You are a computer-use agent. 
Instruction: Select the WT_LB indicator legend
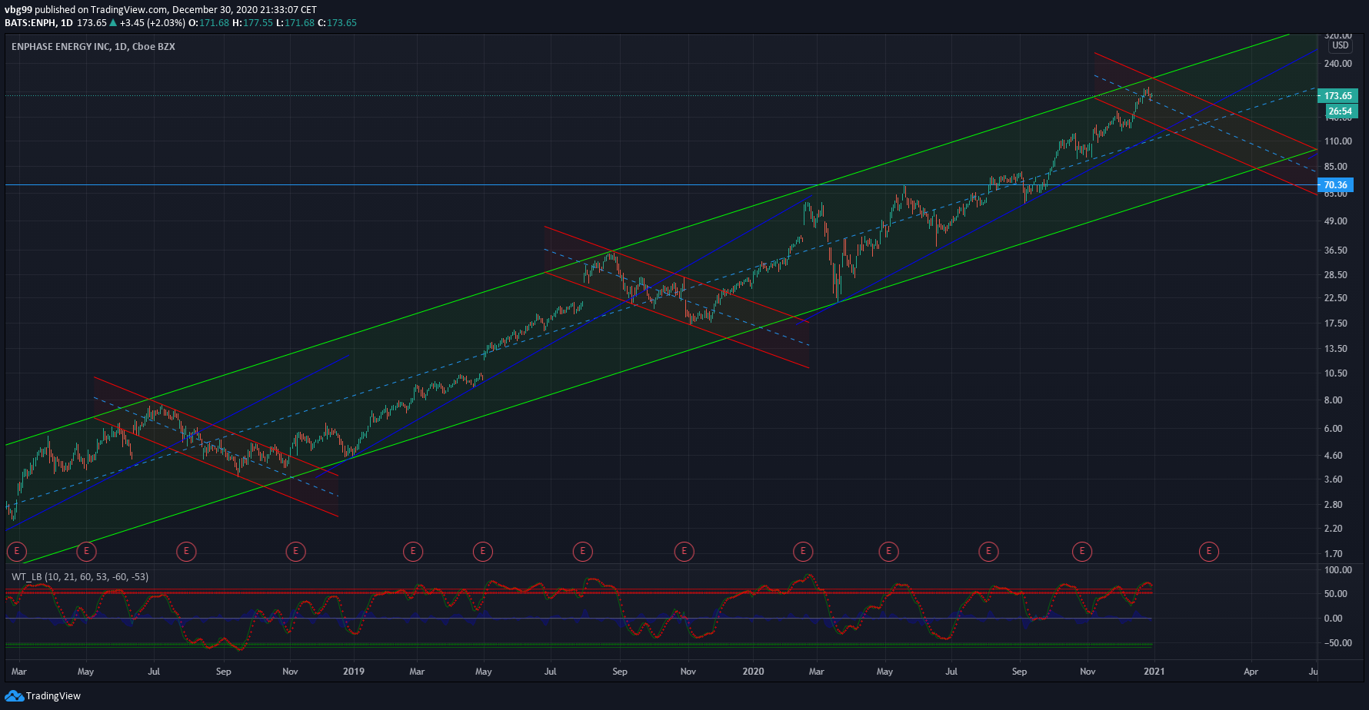pos(80,577)
